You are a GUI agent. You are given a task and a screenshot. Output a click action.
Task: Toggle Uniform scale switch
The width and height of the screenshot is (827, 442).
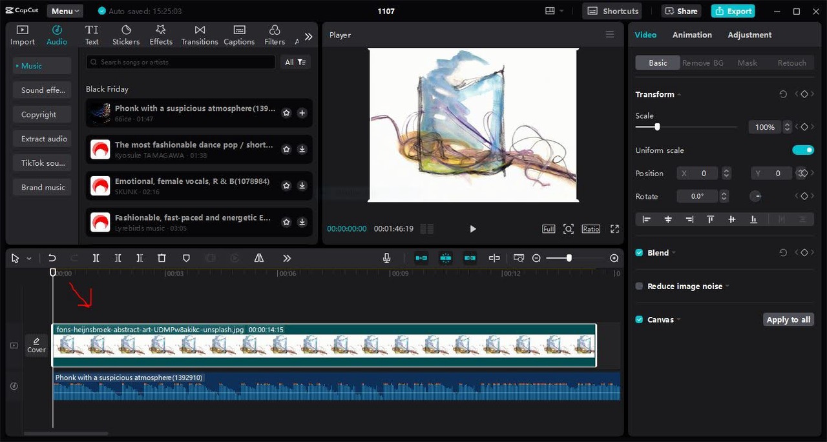click(803, 150)
